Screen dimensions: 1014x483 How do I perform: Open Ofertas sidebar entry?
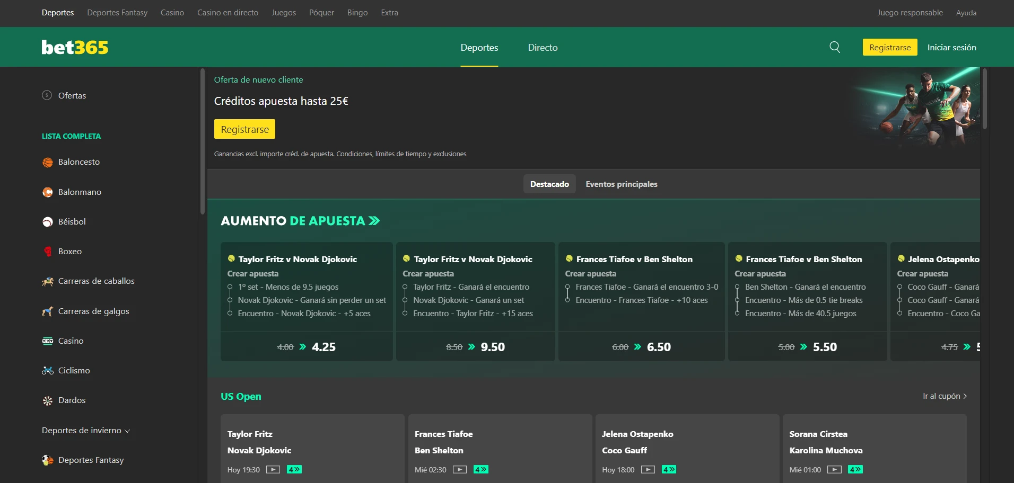pos(64,95)
